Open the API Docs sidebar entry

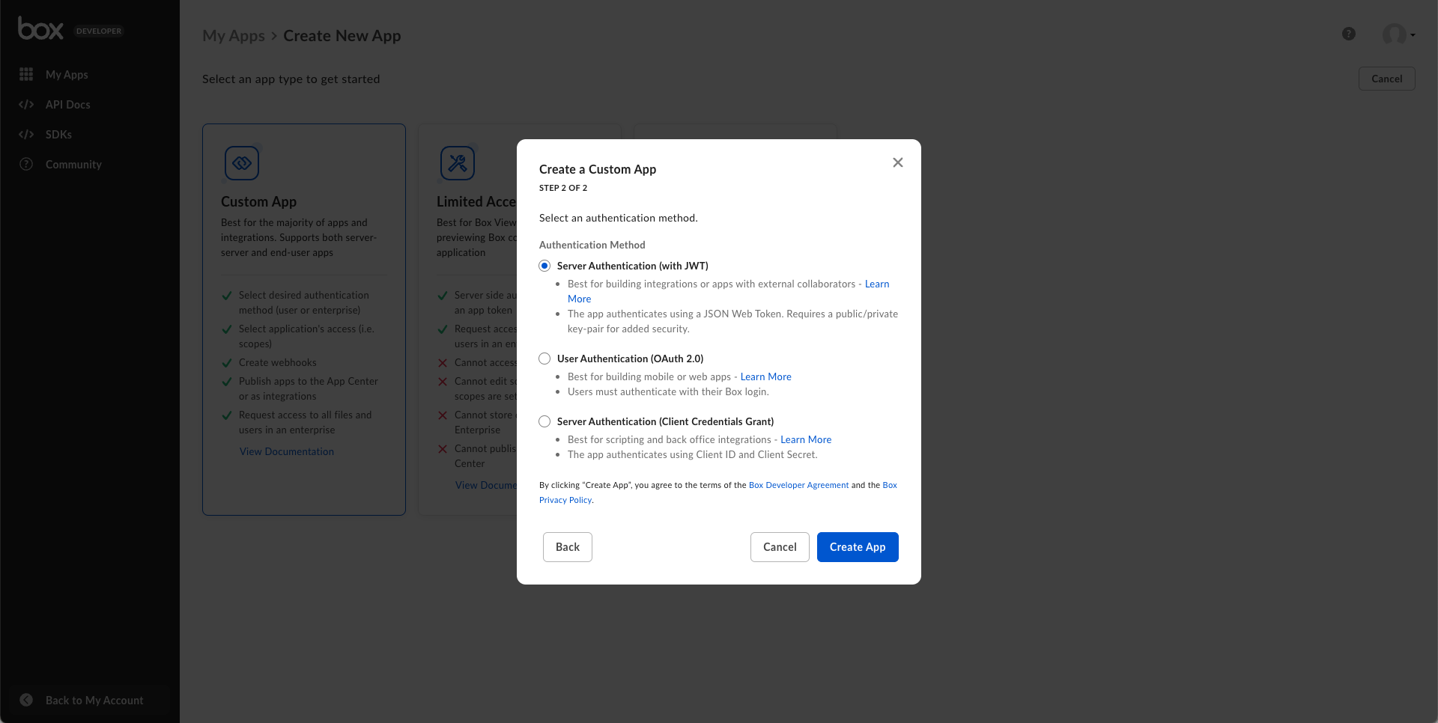coord(67,105)
